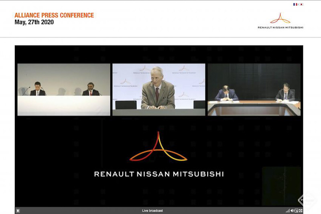
Task: Click the Alliance logo in page header
Action: pos(280,18)
